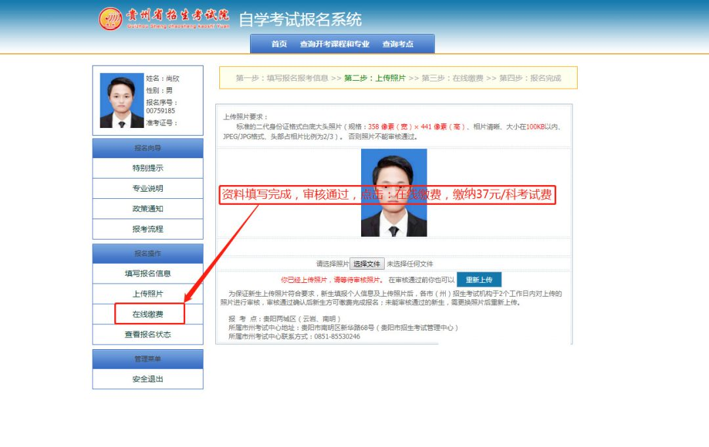709x447 pixels.
Task: Click 安全退出 to log out safely
Action: coord(147,379)
